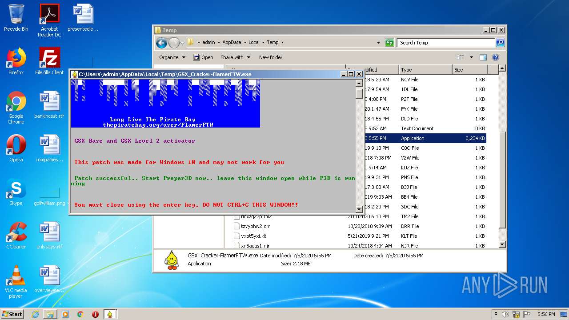Click the search magnifier in Explorer
Viewport: 569px width, 320px height.
click(500, 43)
